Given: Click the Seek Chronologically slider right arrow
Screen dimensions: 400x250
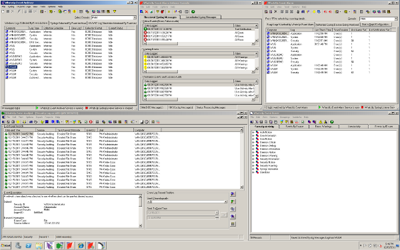Looking at the screenshot, I should pyautogui.click(x=225, y=201).
